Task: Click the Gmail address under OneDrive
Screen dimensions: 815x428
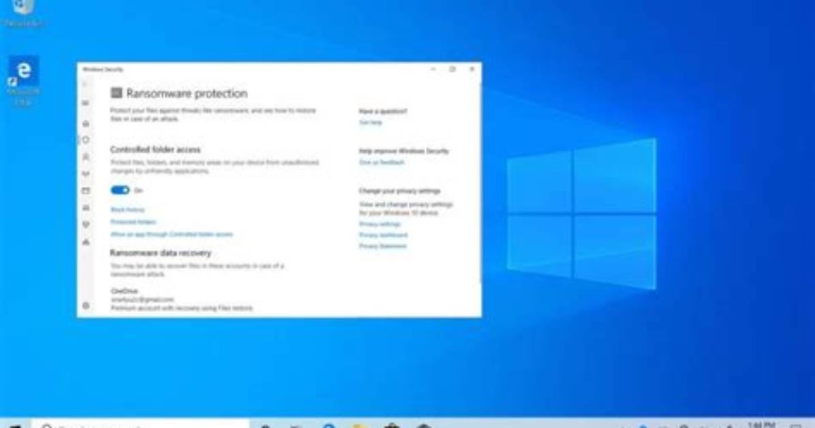Action: pos(142,300)
